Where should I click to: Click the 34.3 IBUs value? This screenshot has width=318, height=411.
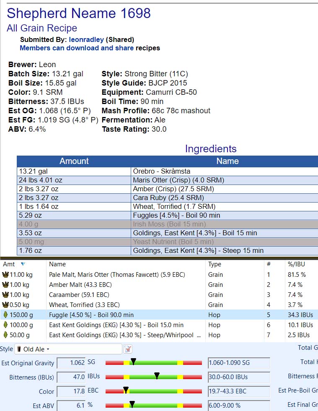click(x=300, y=315)
